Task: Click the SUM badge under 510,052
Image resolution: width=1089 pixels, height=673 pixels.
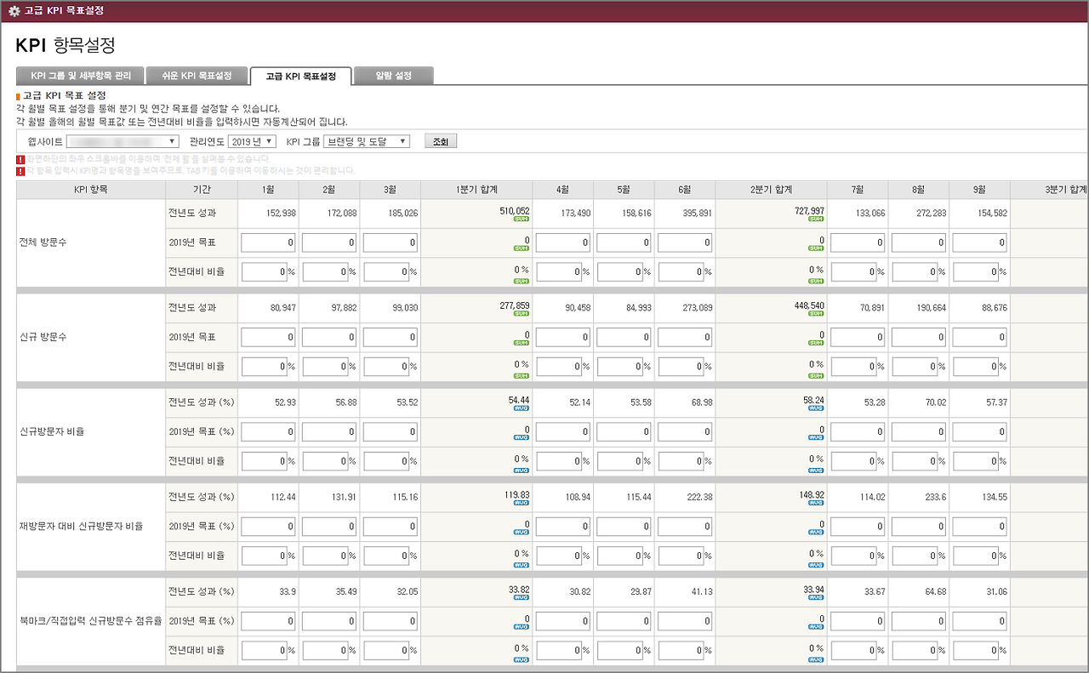Action: 521,220
